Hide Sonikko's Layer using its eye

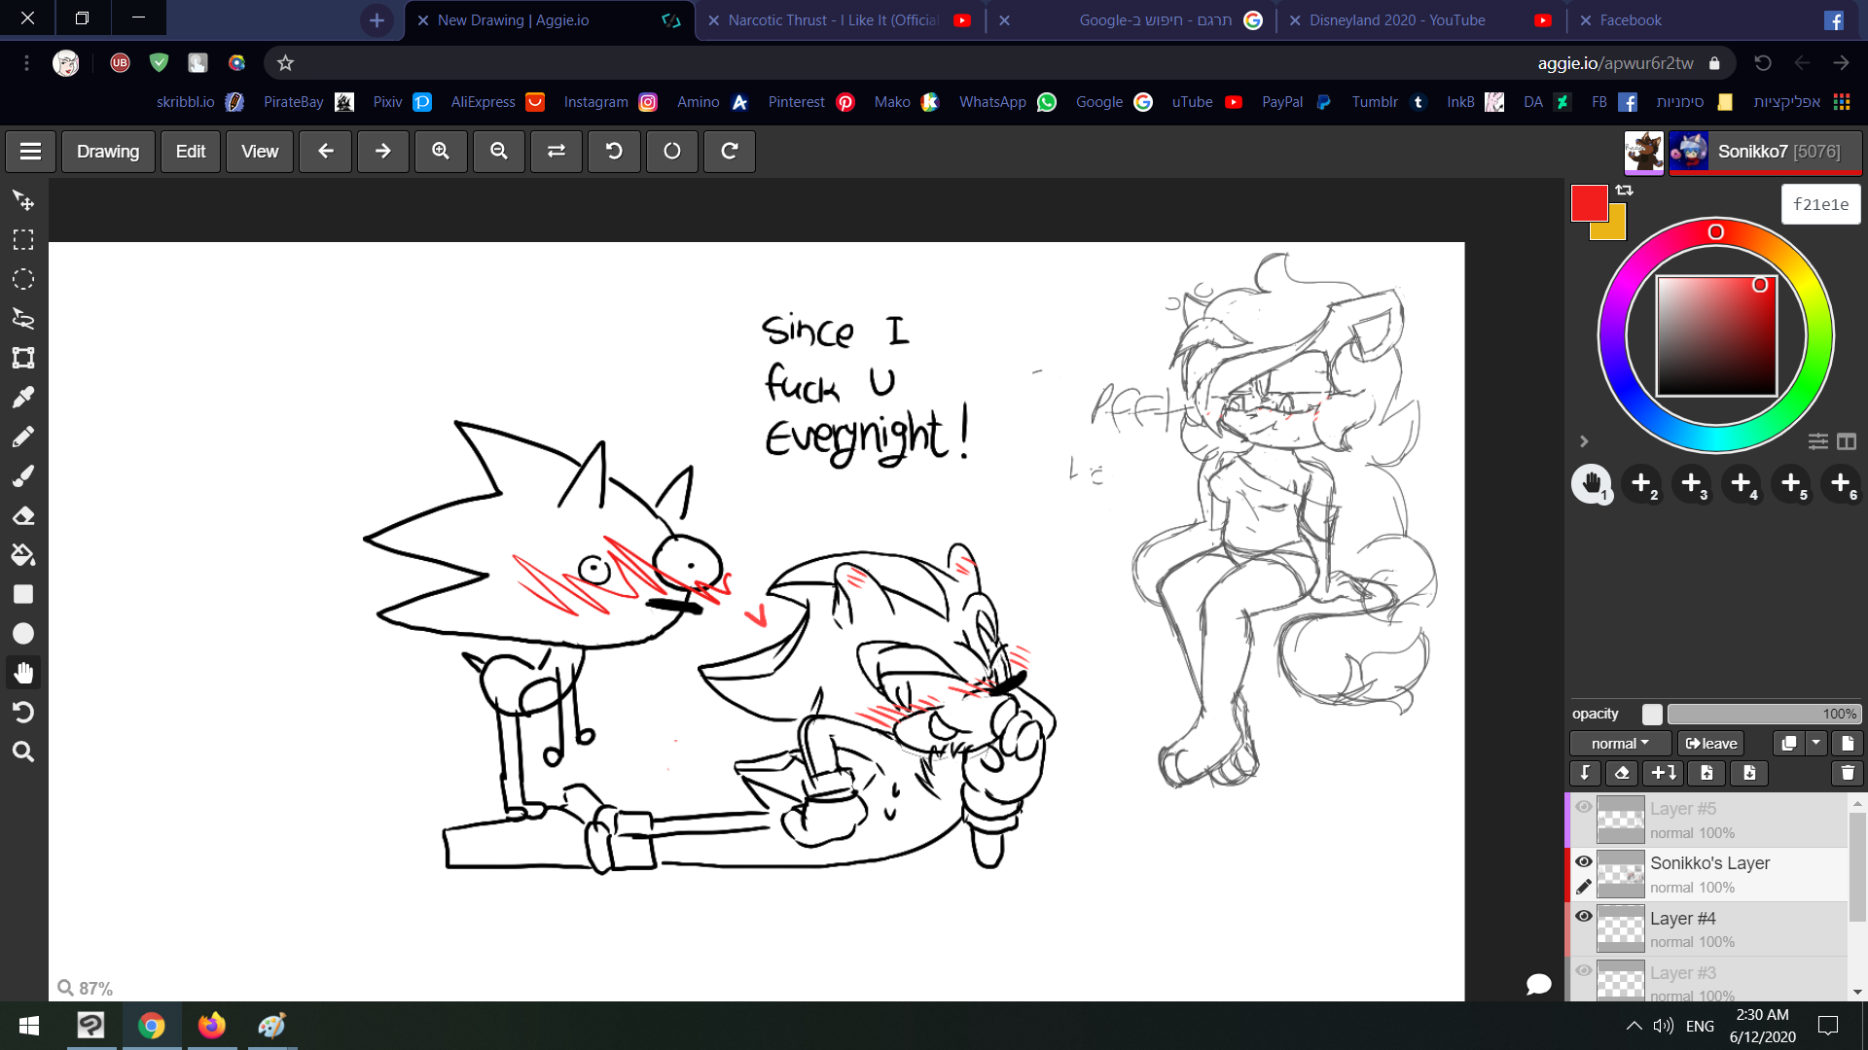(x=1584, y=862)
